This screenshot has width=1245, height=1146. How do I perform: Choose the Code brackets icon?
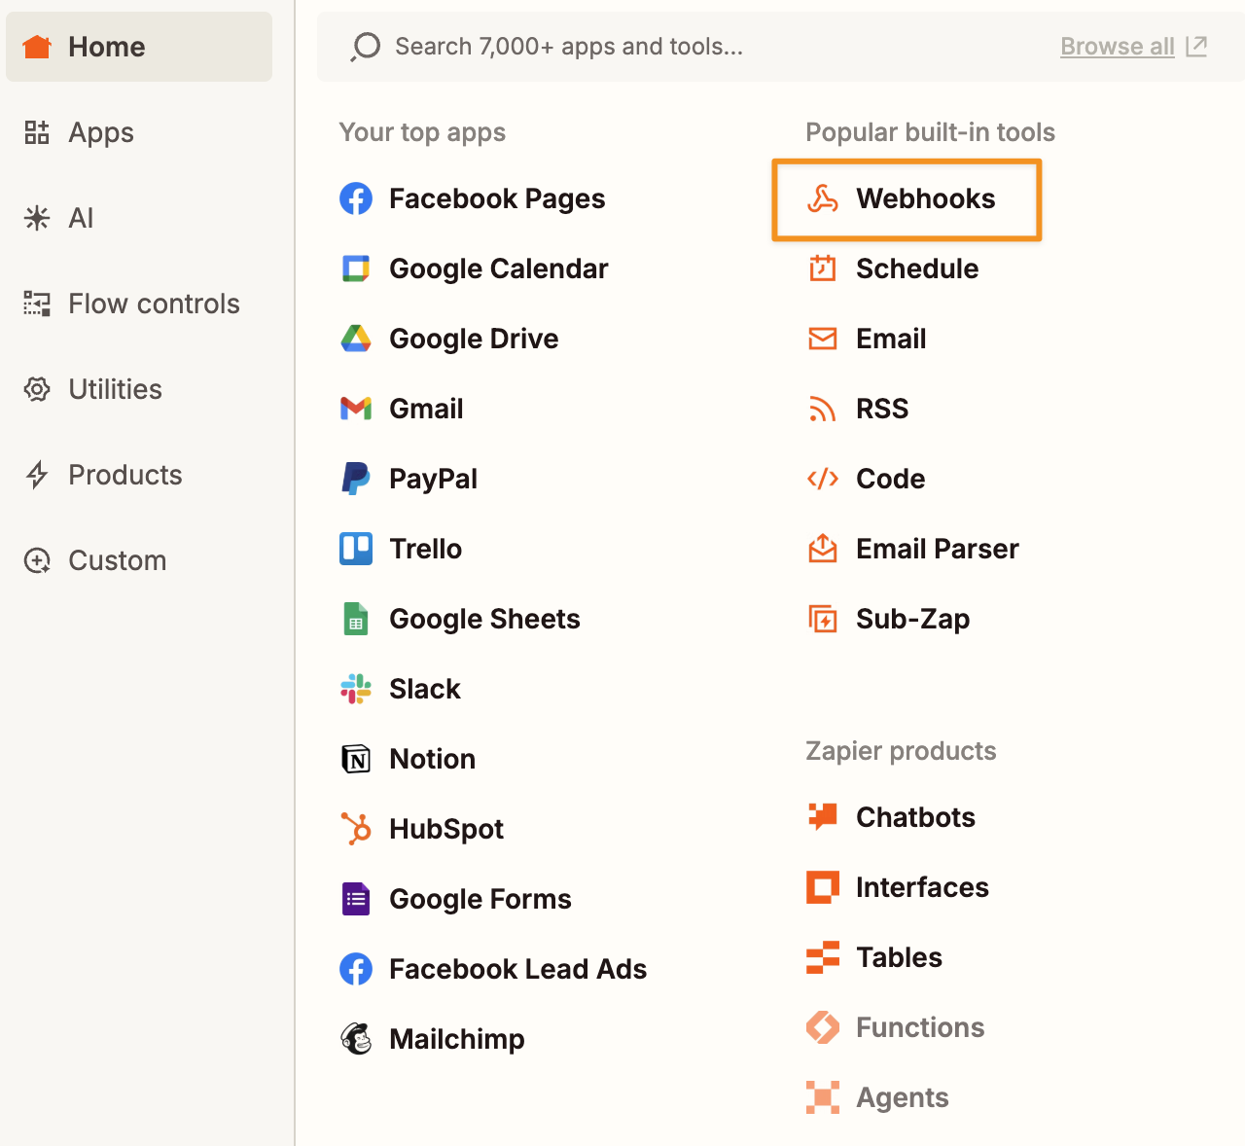click(823, 479)
